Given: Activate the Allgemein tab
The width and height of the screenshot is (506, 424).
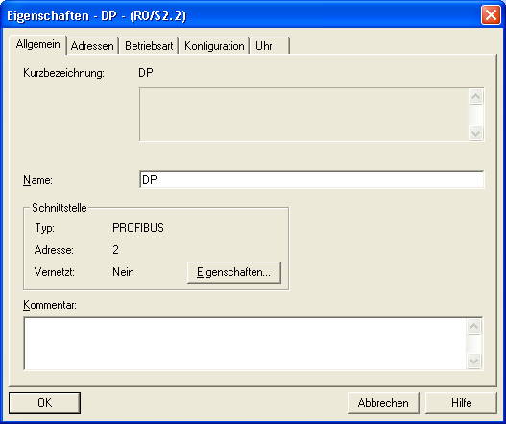Looking at the screenshot, I should click(37, 44).
